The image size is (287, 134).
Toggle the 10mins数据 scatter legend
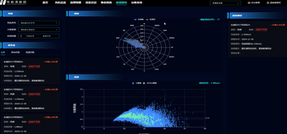tap(149, 83)
